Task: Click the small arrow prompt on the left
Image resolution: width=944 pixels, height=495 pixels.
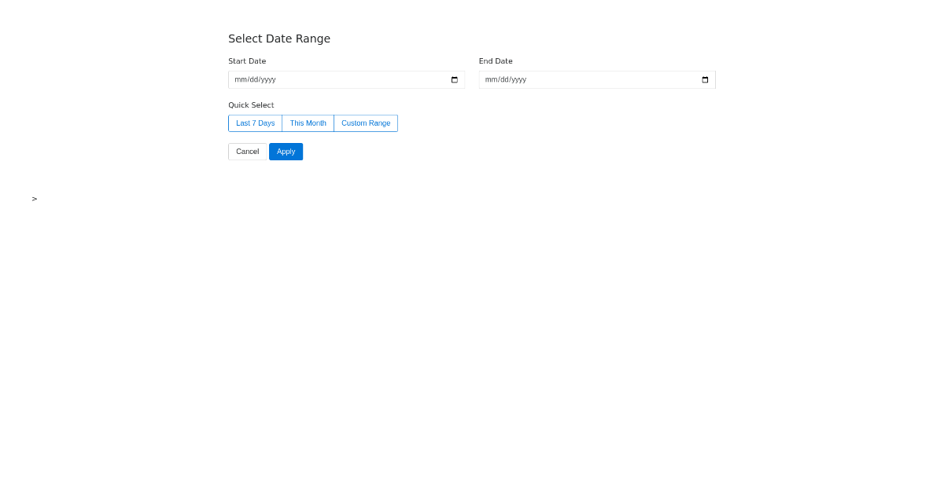Action: coord(35,199)
